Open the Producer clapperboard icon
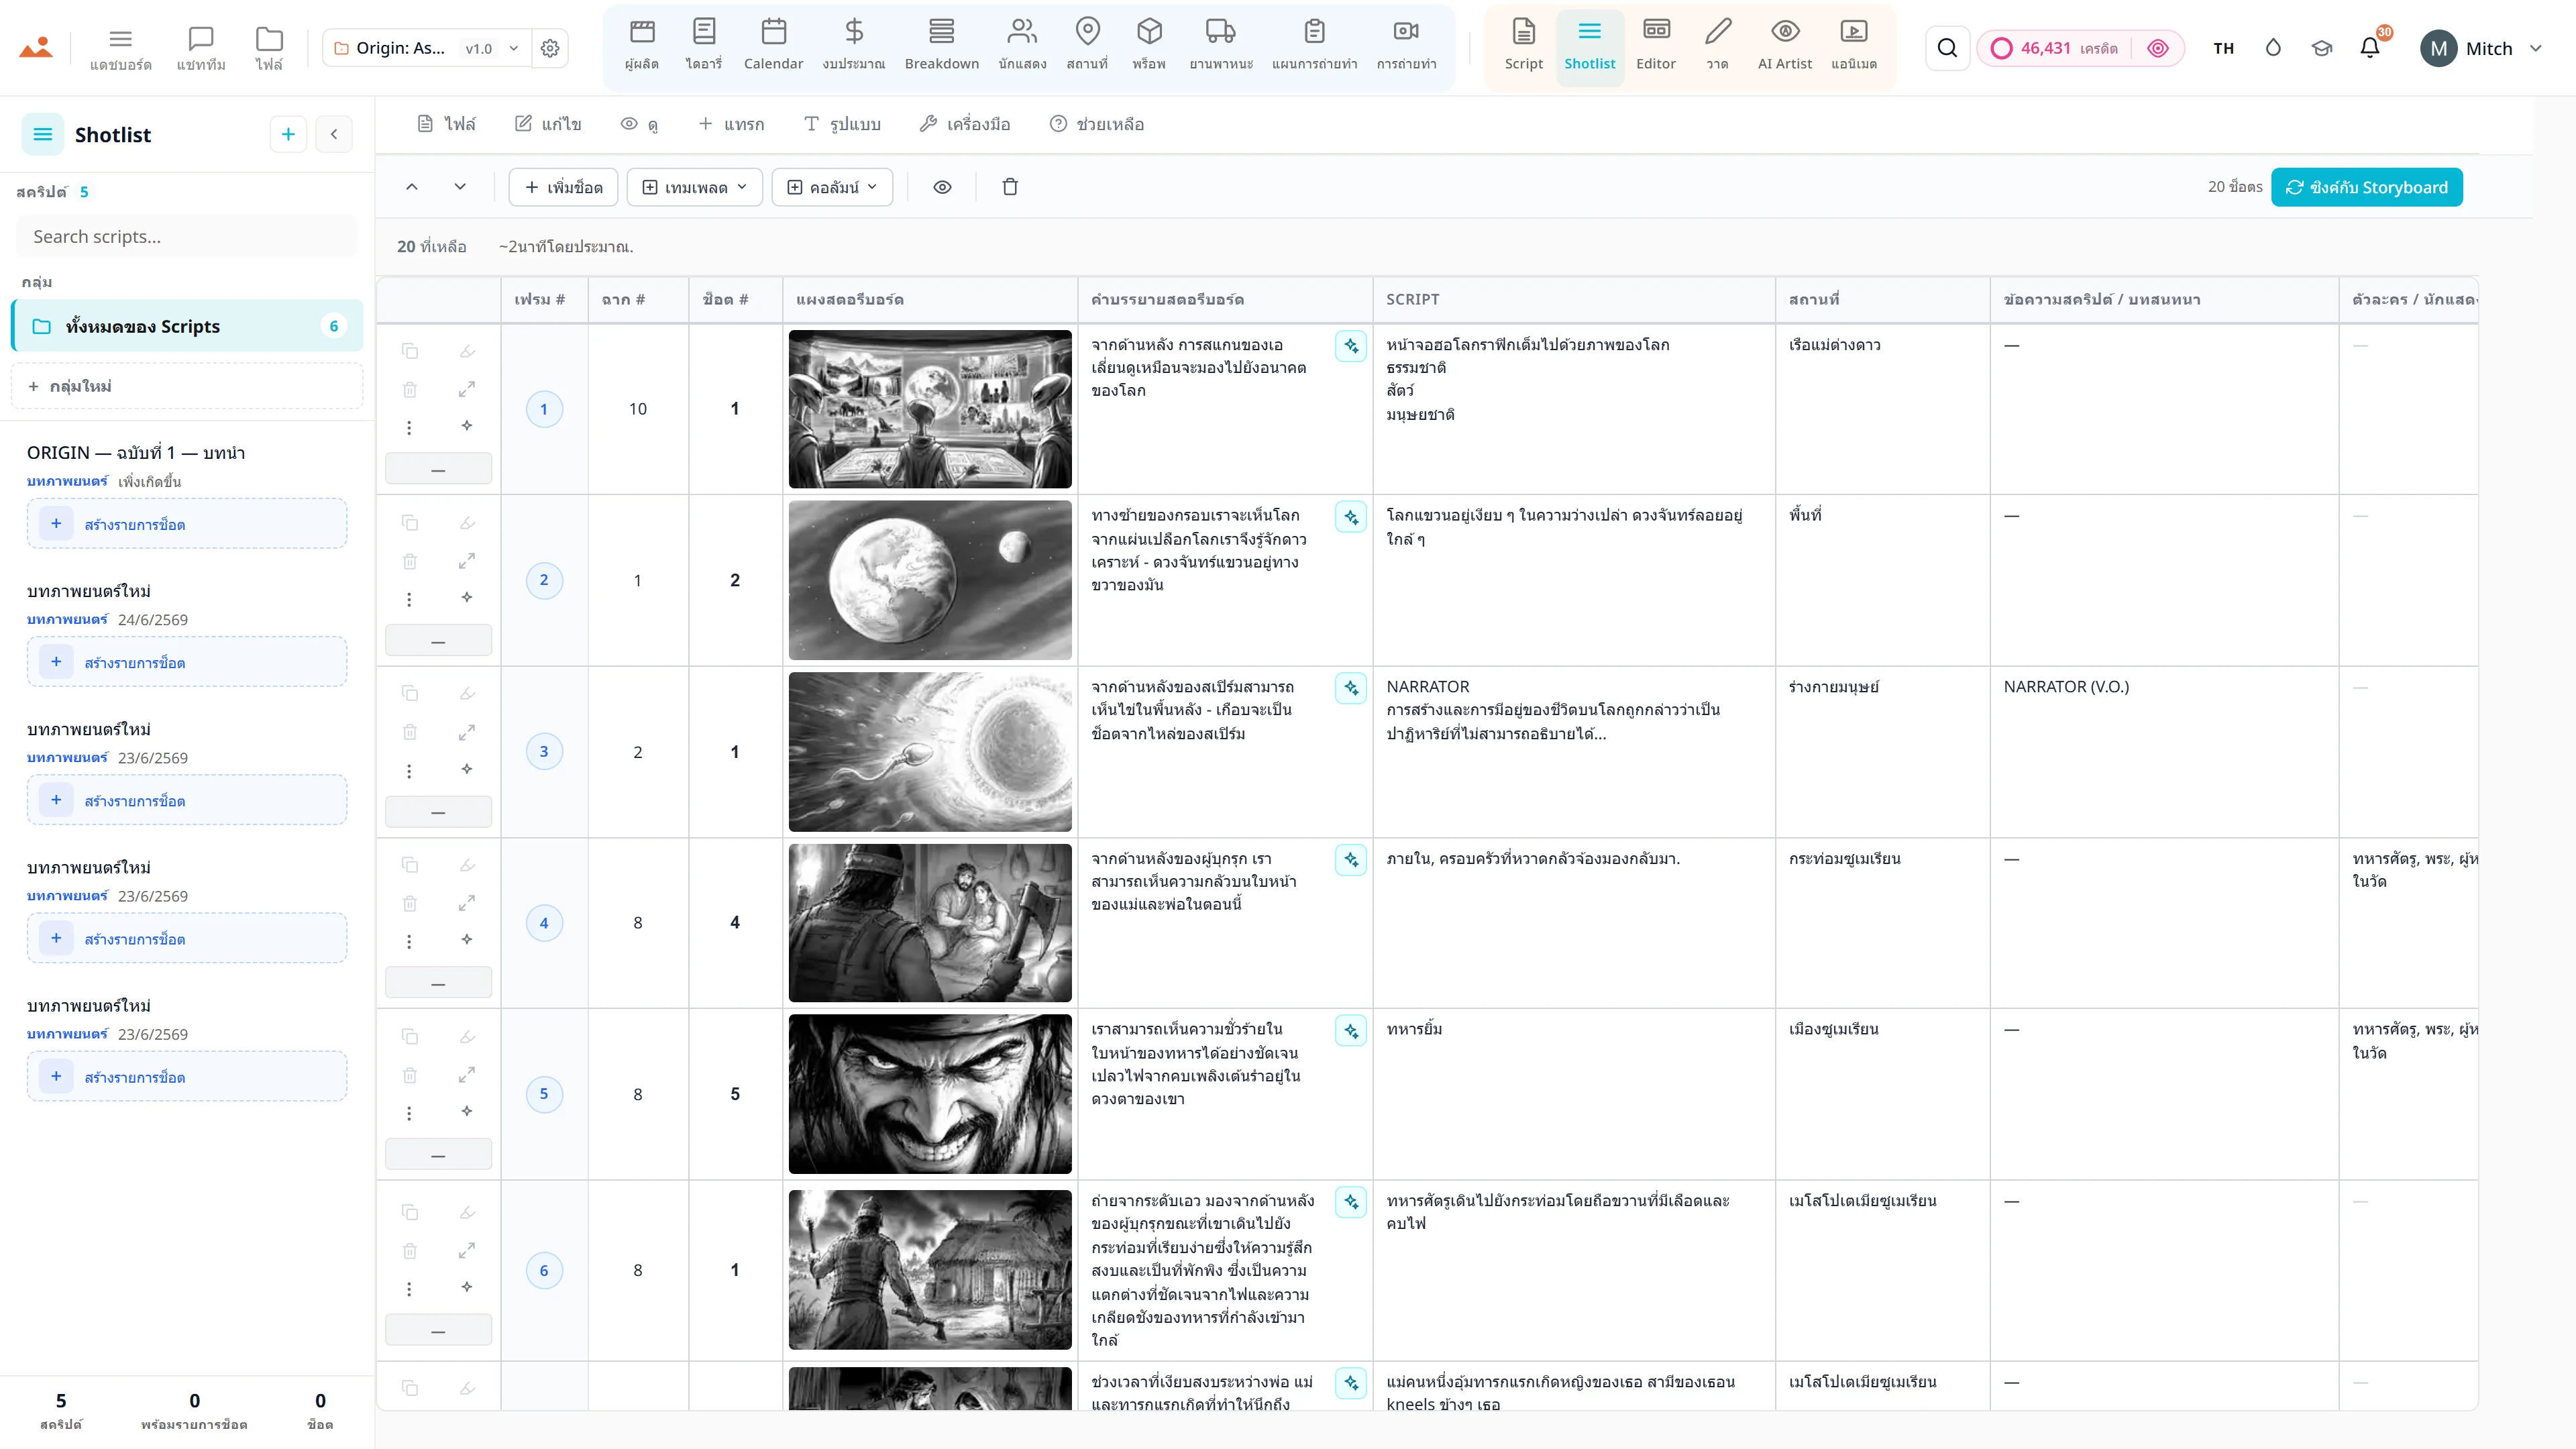The height and width of the screenshot is (1449, 2576). click(641, 46)
